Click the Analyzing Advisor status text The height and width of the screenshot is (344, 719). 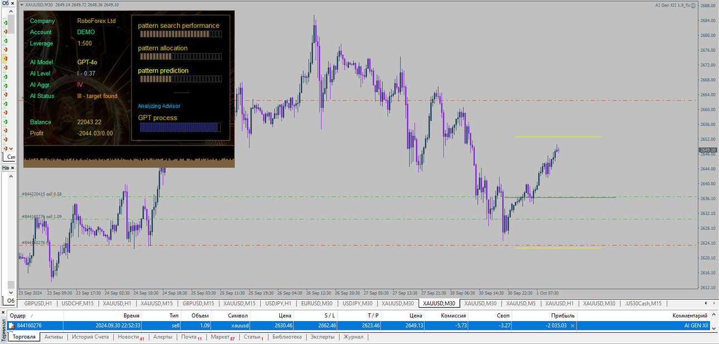[x=159, y=106]
